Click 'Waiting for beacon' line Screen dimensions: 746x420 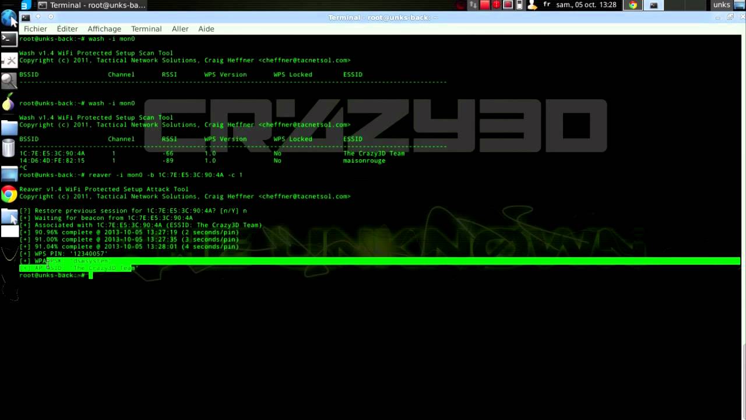[106, 218]
